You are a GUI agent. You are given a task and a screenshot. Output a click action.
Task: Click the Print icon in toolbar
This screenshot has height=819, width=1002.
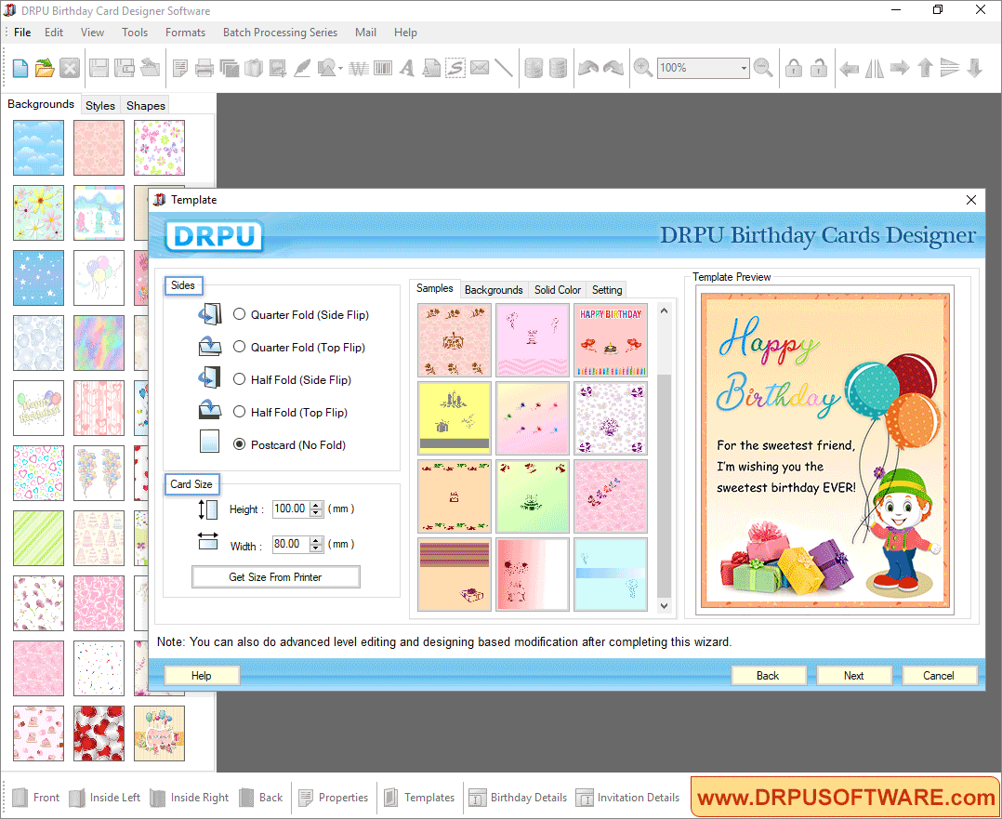point(204,68)
